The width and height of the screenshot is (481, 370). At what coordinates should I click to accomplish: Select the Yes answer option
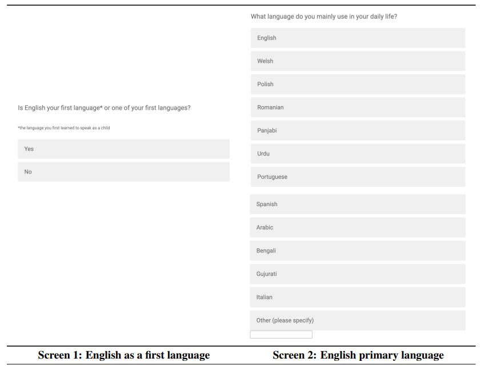123,149
